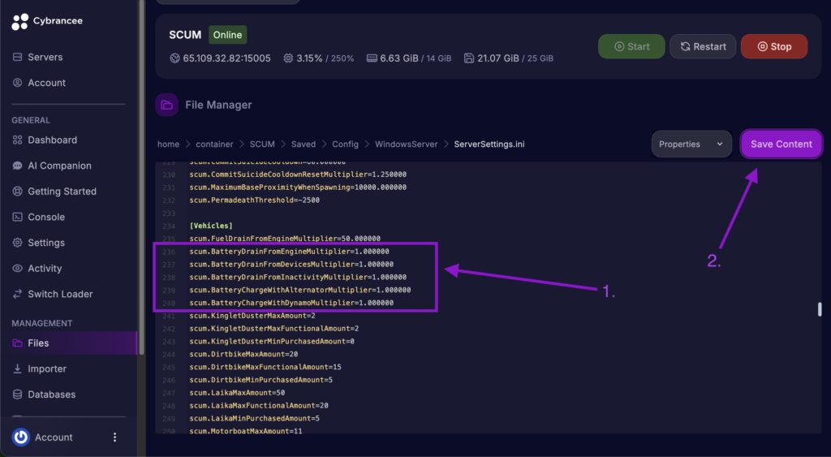Click the [Vehicles] section header line

pyautogui.click(x=211, y=226)
